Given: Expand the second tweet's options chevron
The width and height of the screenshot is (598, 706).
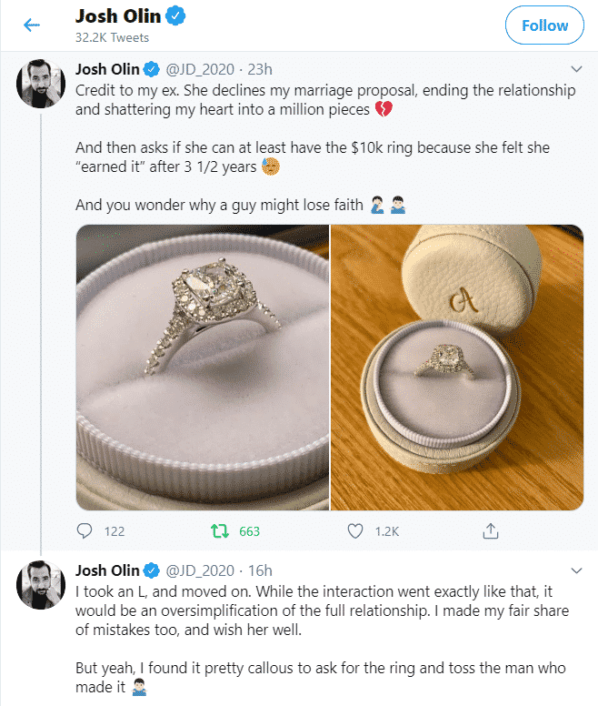Looking at the screenshot, I should 574,570.
